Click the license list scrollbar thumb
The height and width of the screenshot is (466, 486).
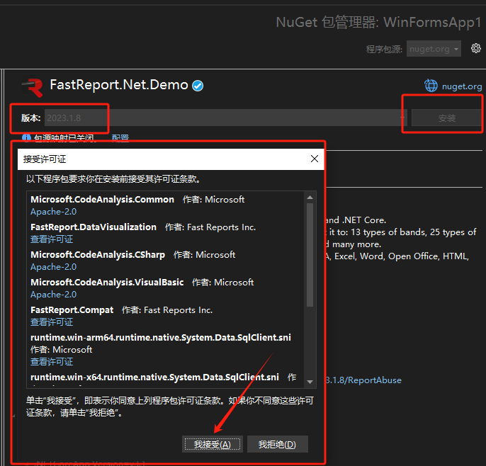pos(310,255)
